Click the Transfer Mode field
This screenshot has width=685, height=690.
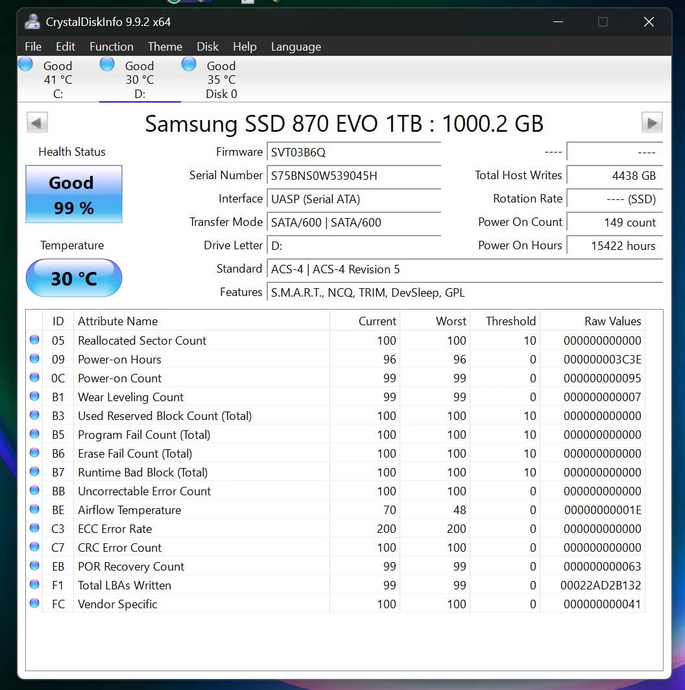point(354,222)
